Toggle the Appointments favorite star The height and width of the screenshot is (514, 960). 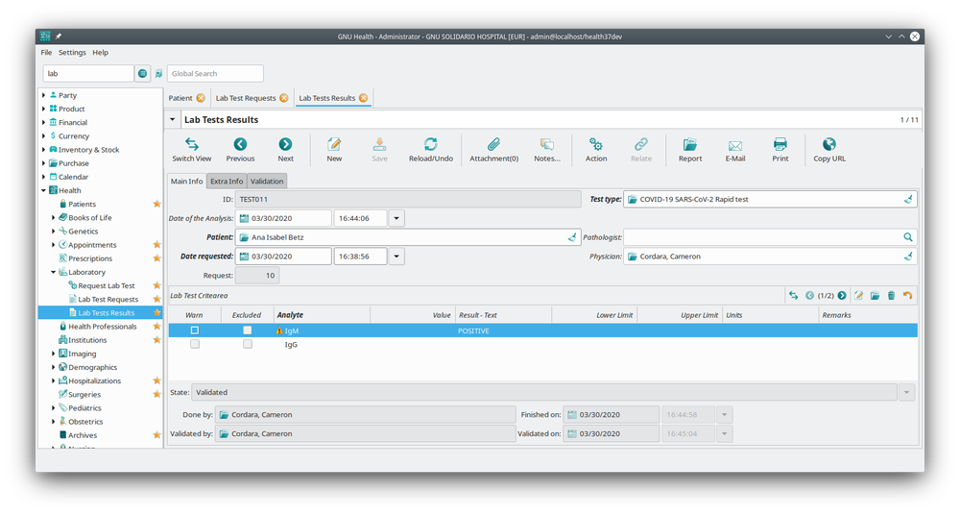[x=156, y=244]
